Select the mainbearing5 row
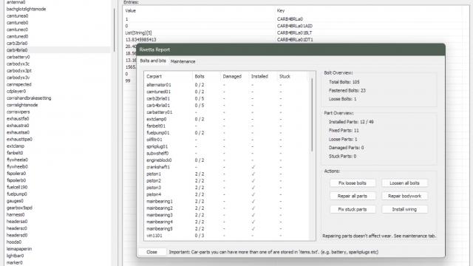This screenshot has width=473, height=266. point(227,229)
